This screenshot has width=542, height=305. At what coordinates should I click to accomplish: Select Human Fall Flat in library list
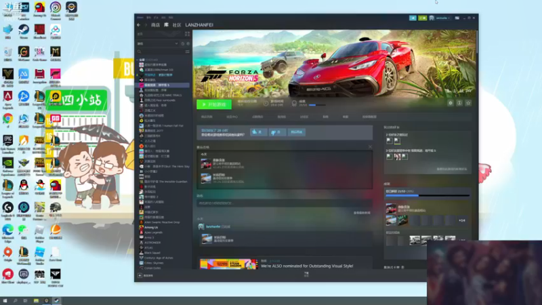pos(163,125)
